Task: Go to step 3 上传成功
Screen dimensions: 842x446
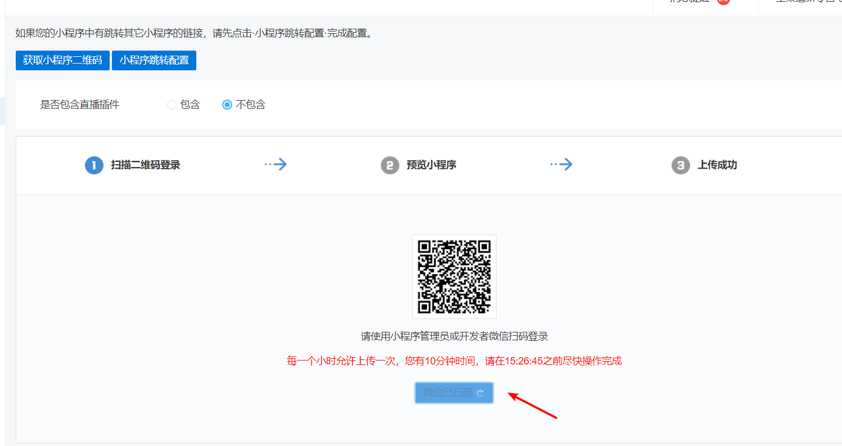Action: click(x=704, y=165)
